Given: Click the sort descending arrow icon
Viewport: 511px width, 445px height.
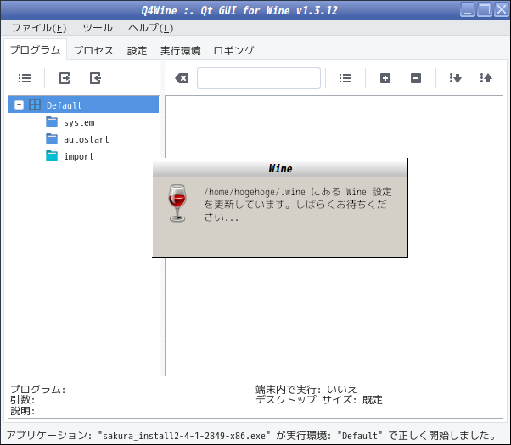Looking at the screenshot, I should [455, 78].
